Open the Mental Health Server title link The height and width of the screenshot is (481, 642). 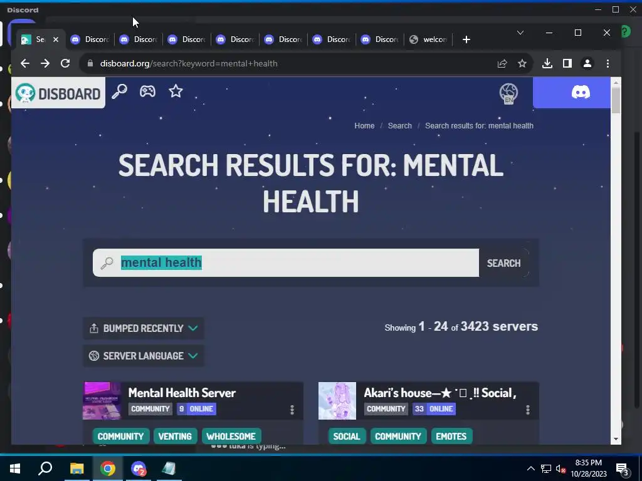coord(182,393)
